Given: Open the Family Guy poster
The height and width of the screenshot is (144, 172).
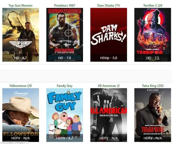Looking at the screenshot, I should pos(65,115).
